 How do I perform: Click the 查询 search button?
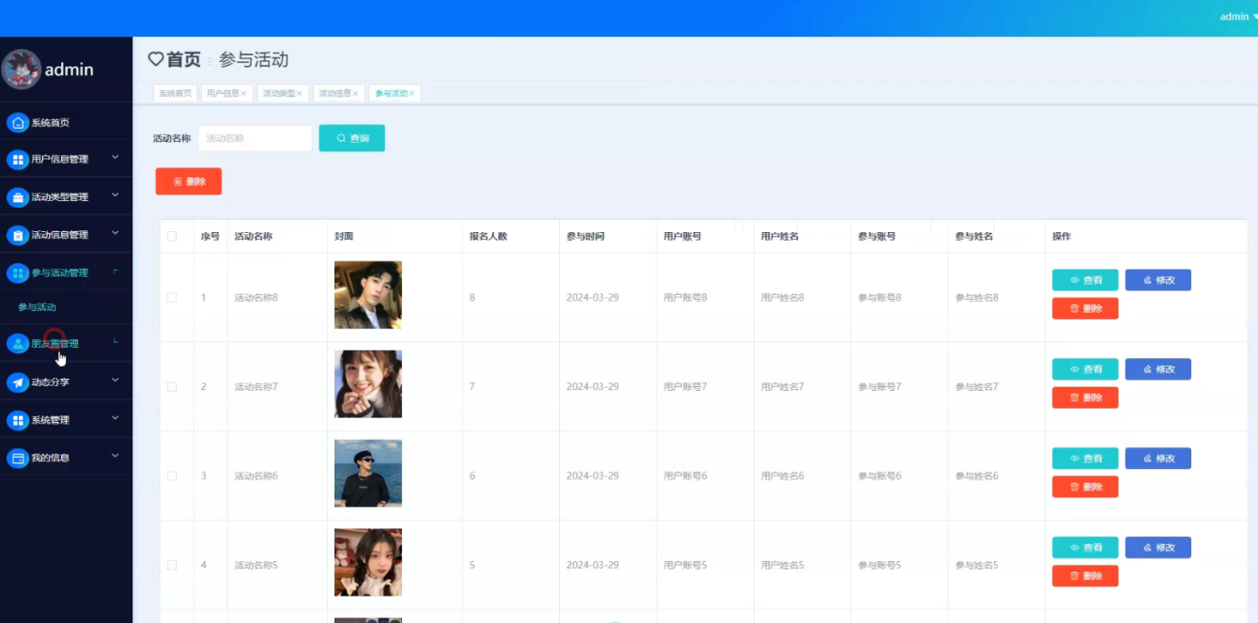(352, 138)
